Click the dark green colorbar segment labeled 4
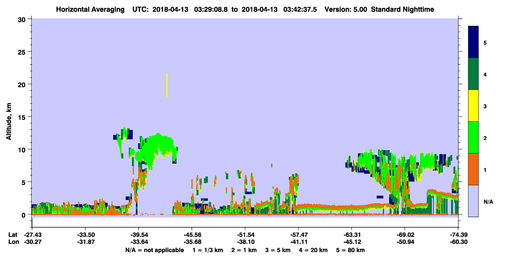509x261 pixels. (x=473, y=74)
